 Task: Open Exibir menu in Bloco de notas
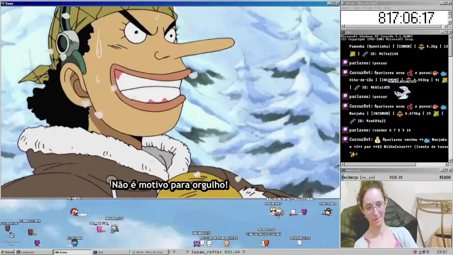[378, 8]
